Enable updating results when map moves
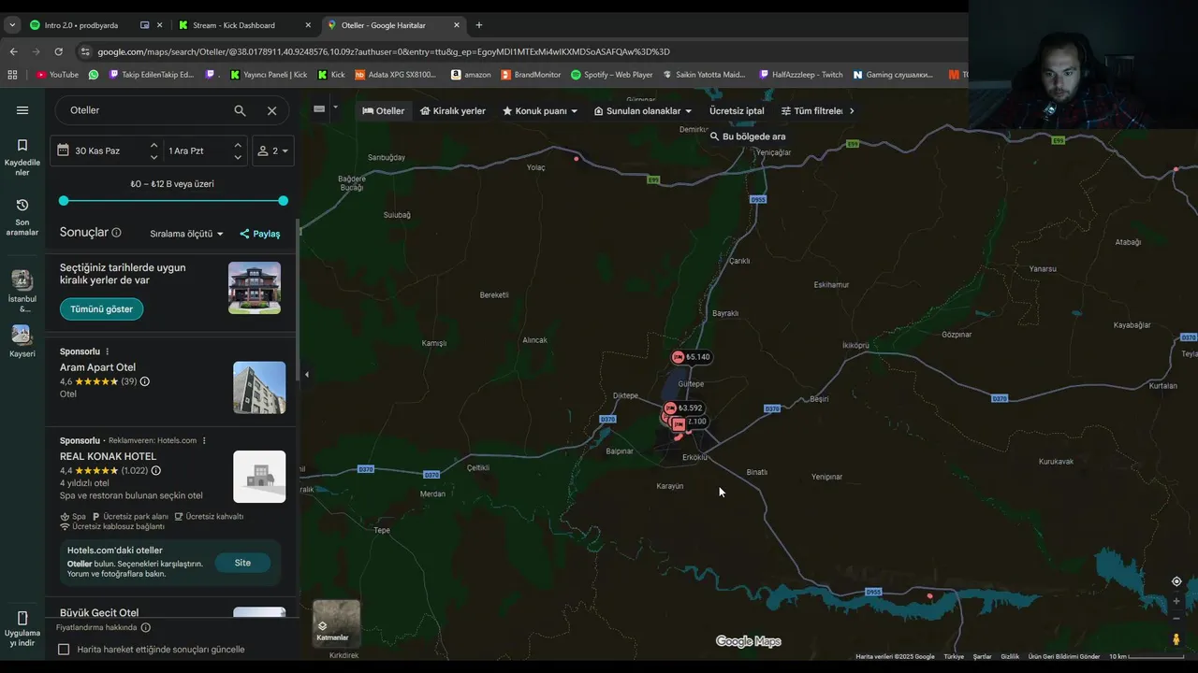Screen dimensions: 1198x673 point(64,650)
